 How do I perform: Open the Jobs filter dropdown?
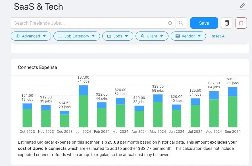pyautogui.click(x=126, y=36)
